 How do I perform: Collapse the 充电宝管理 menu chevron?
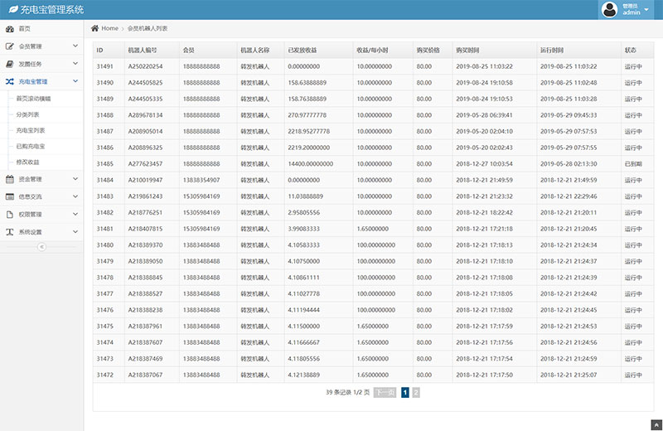coord(75,82)
